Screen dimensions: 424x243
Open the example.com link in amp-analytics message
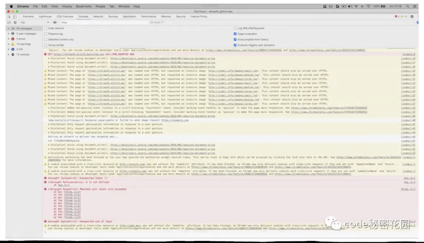(175, 120)
